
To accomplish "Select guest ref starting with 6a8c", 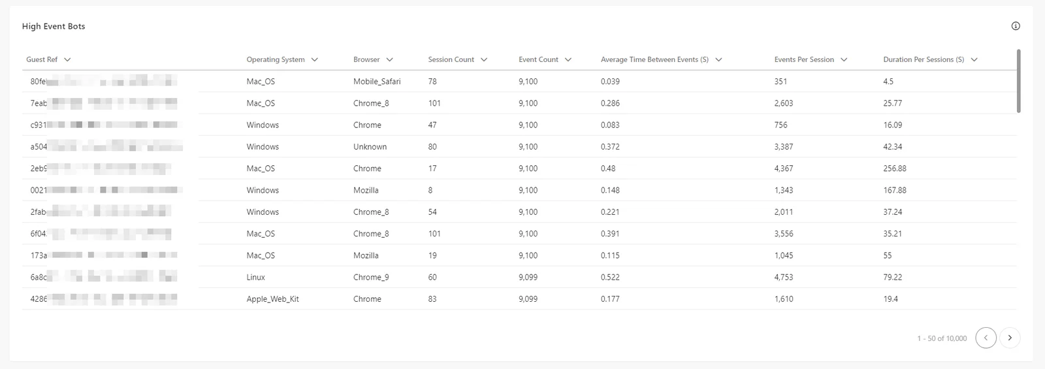I will click(104, 278).
